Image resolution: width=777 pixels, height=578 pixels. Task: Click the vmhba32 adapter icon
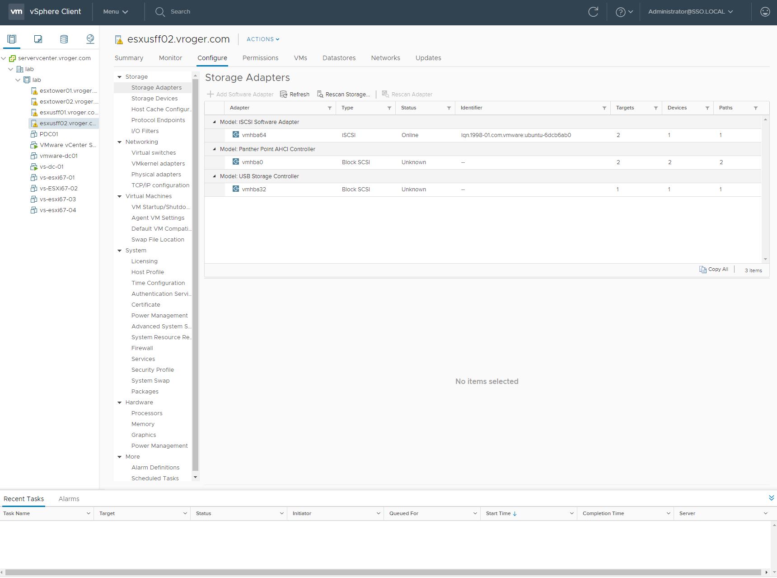pyautogui.click(x=236, y=189)
